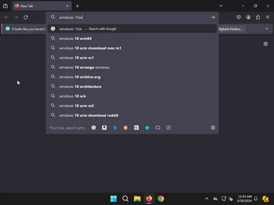Click the Refresh Firefox button
This screenshot has width=274, height=205.
coord(231,29)
